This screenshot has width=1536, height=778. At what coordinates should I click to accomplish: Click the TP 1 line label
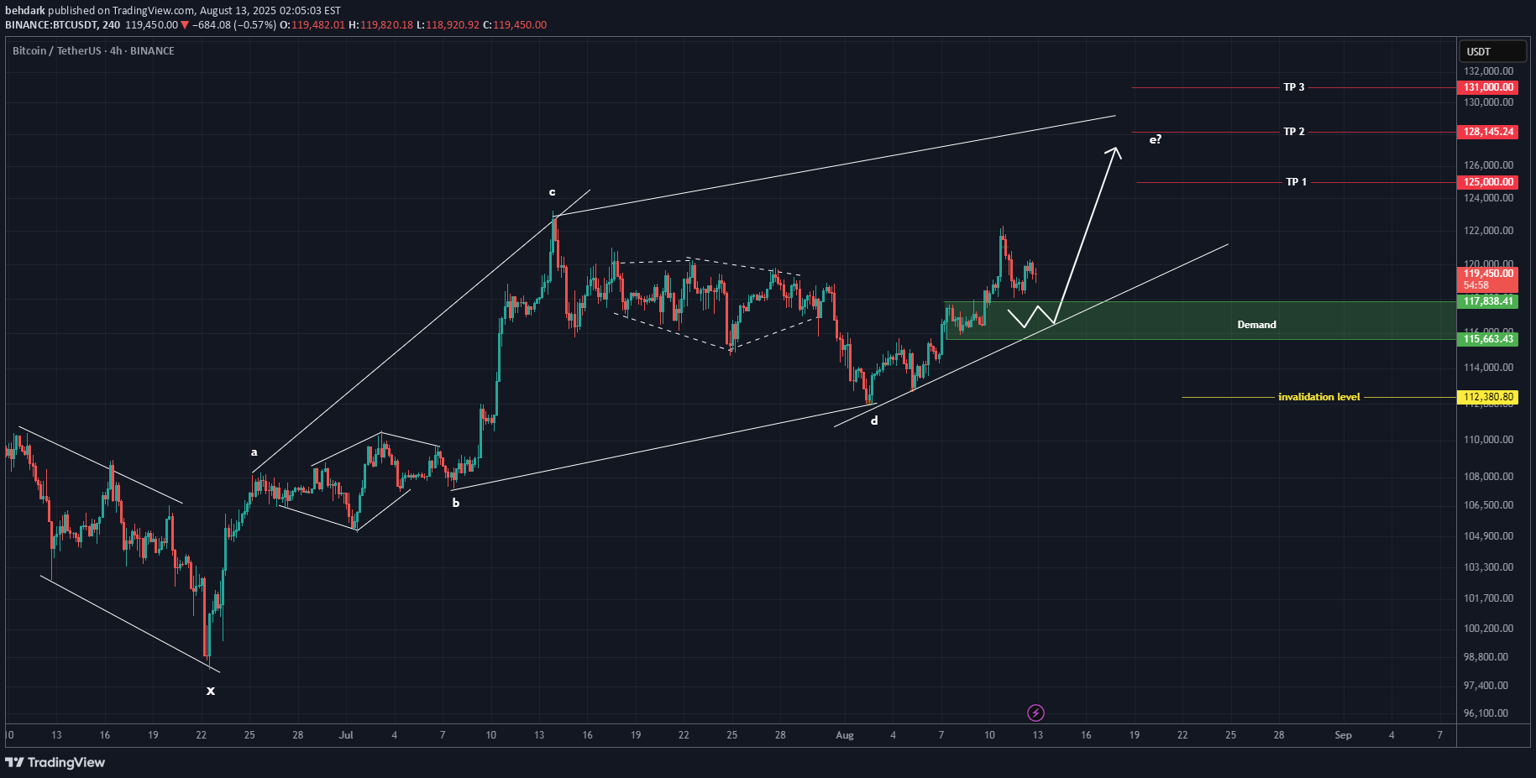1296,182
